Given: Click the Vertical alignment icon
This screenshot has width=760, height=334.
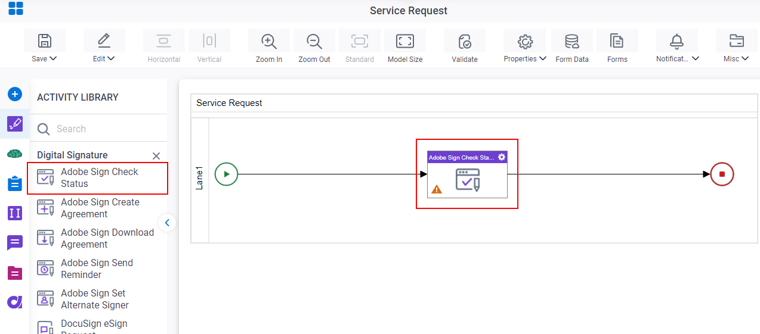Looking at the screenshot, I should pos(209,40).
